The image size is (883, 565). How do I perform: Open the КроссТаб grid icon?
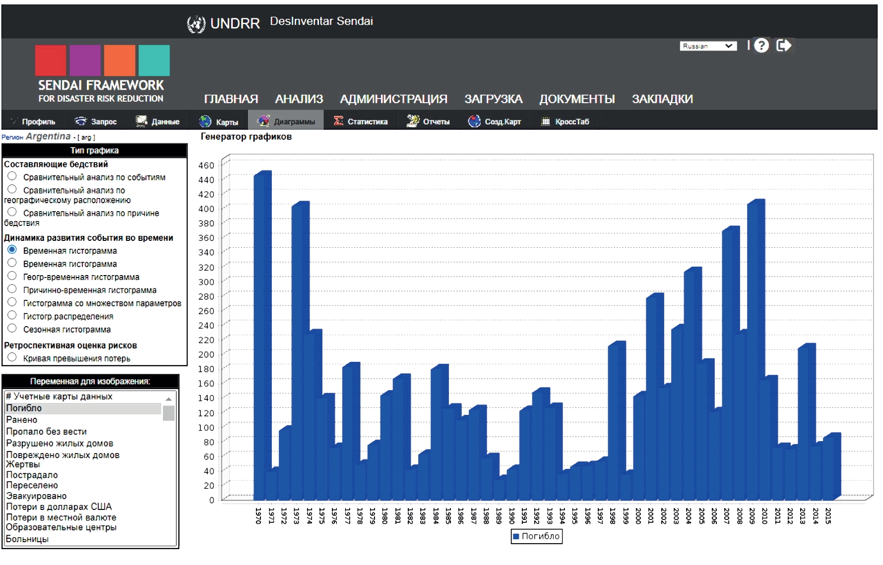(545, 121)
